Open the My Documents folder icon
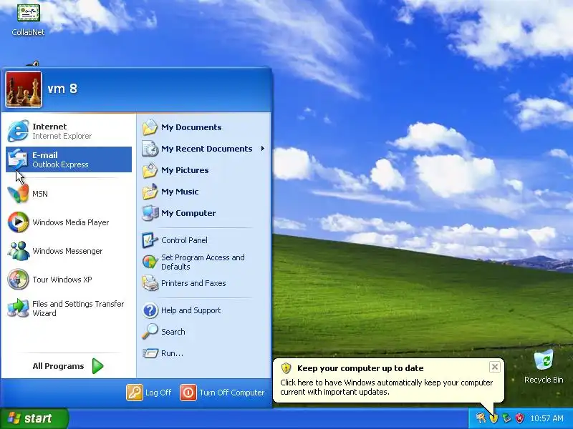The image size is (573, 429). pos(150,127)
